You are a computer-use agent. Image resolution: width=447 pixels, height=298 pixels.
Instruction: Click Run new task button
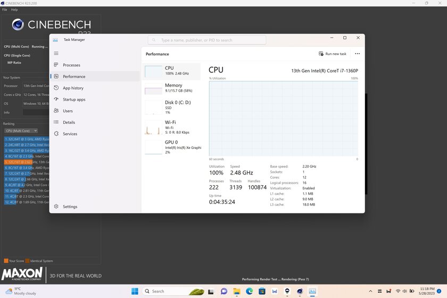click(x=333, y=54)
